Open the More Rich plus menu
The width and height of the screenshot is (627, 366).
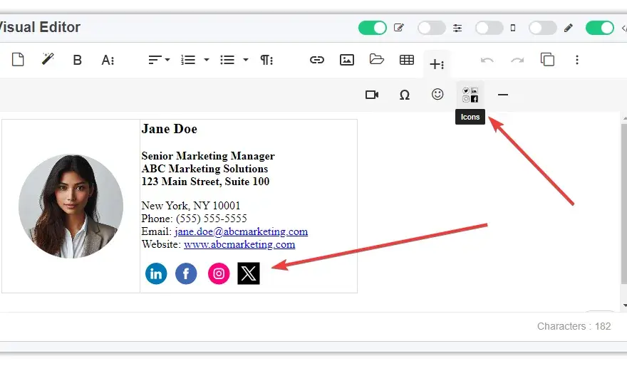pos(437,64)
